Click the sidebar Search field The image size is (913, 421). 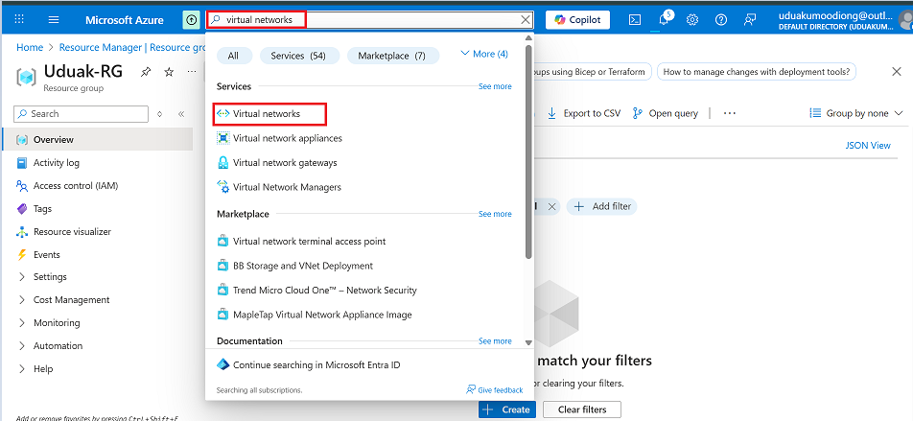[x=81, y=113]
